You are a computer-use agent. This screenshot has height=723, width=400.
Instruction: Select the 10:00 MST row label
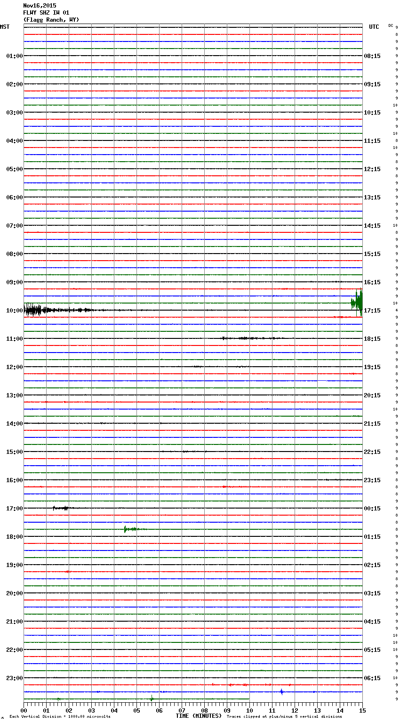click(x=14, y=311)
